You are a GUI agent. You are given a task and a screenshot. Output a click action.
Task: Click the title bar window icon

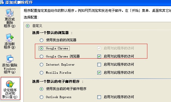2,2
